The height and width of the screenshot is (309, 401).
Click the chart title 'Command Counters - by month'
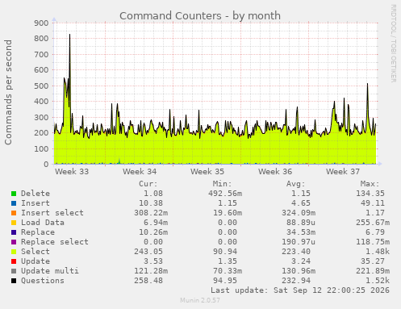200,16
